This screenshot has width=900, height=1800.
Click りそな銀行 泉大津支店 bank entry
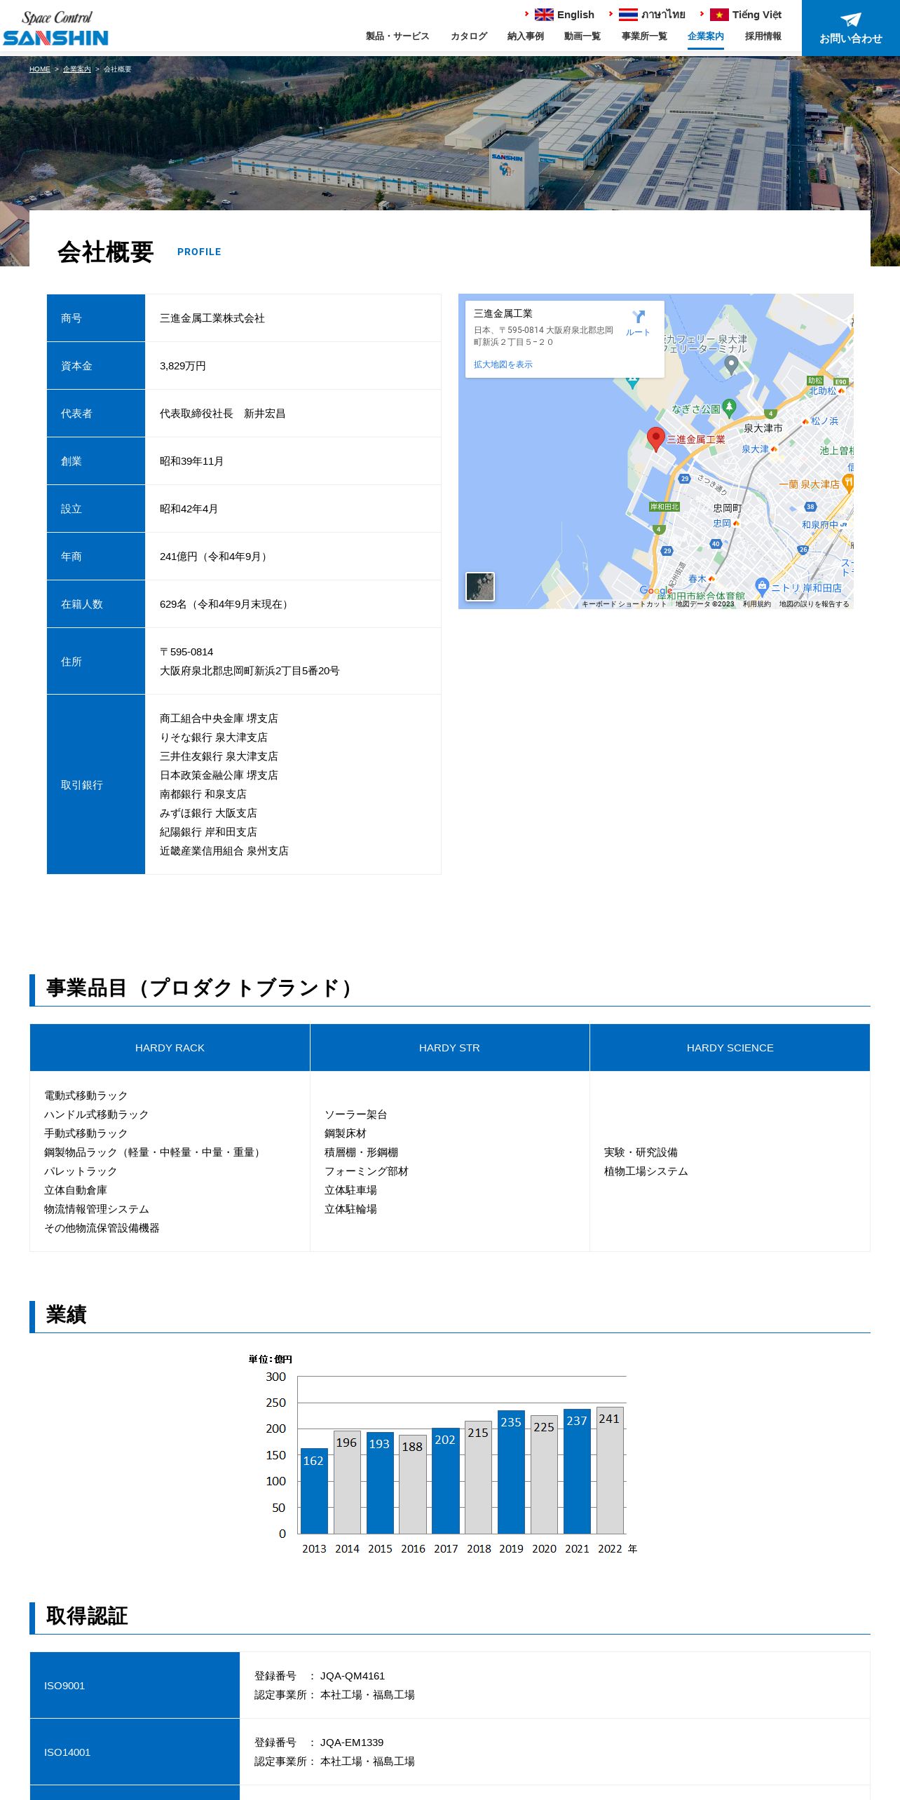click(214, 737)
